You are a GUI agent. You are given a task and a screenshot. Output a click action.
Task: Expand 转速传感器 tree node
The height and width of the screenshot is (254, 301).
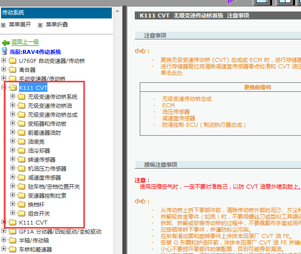click(12, 159)
